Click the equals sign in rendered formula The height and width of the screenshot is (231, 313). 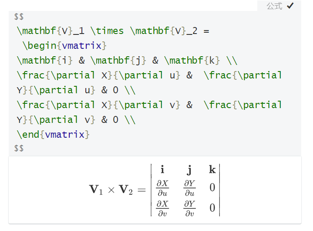tap(142, 190)
